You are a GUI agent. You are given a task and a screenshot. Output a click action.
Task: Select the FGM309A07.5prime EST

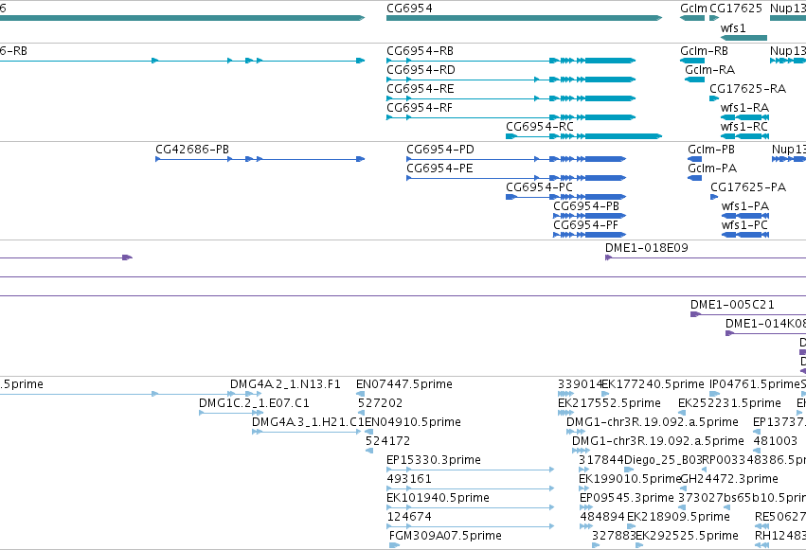click(x=394, y=545)
